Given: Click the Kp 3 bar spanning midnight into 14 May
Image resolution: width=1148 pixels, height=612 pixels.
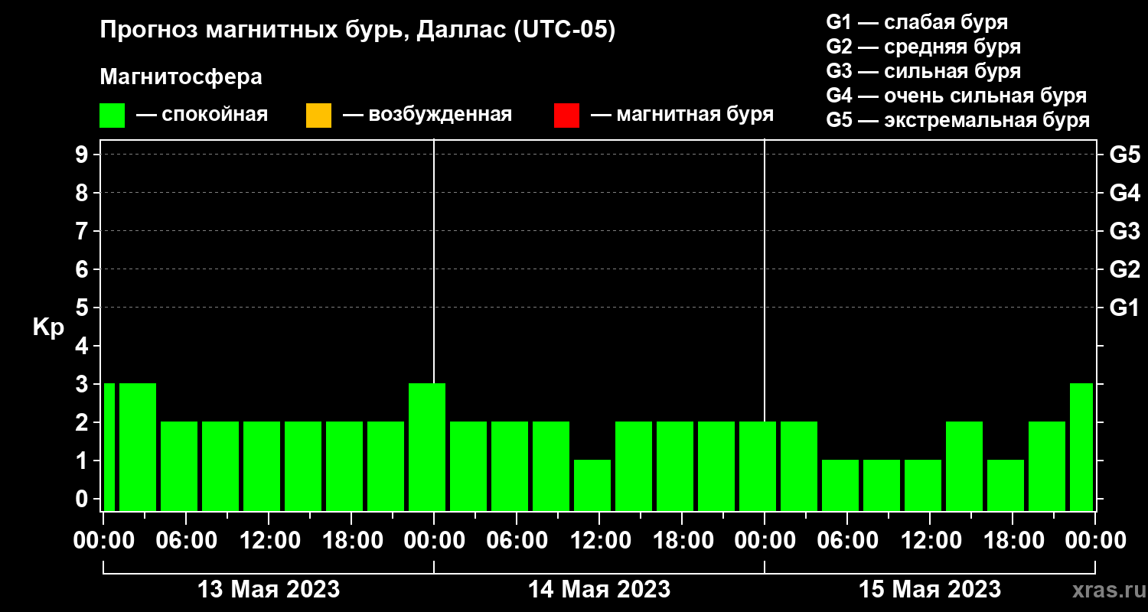Looking at the screenshot, I should (x=427, y=447).
